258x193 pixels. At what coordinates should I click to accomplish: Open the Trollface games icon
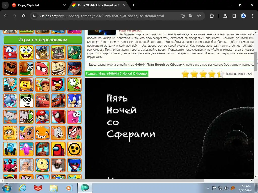pyautogui.click(x=58, y=69)
